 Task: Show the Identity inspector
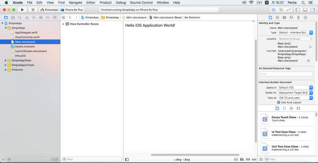tap(285, 18)
